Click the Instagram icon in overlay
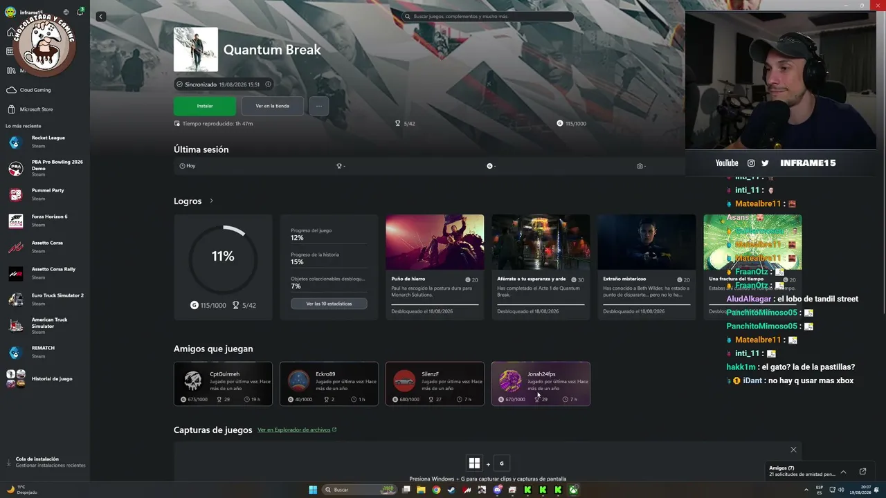Viewport: 886px width, 498px height. [751, 163]
